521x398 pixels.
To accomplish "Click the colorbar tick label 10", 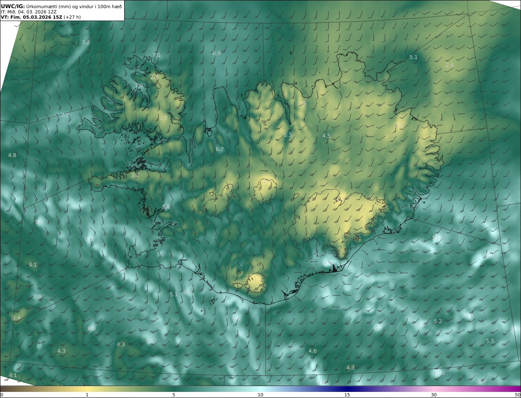I will [x=260, y=395].
